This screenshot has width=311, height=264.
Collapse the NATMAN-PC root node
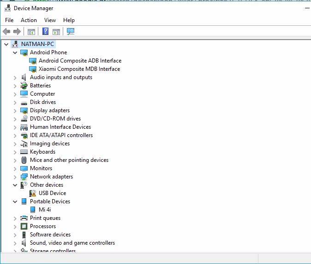coord(6,44)
